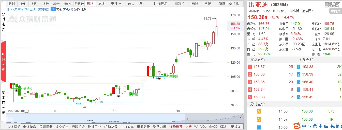Click the Sogou microphone voice input icon
Viewport: 342px width, 130px height.
pyautogui.click(x=320, y=126)
